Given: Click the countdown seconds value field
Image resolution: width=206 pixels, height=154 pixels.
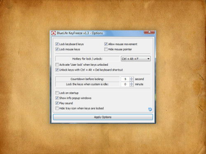Looking at the screenshot, I should tap(125, 79).
